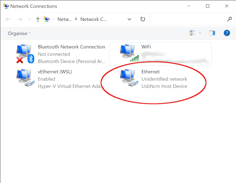Expand the view options dropdown arrow

pos(200,33)
